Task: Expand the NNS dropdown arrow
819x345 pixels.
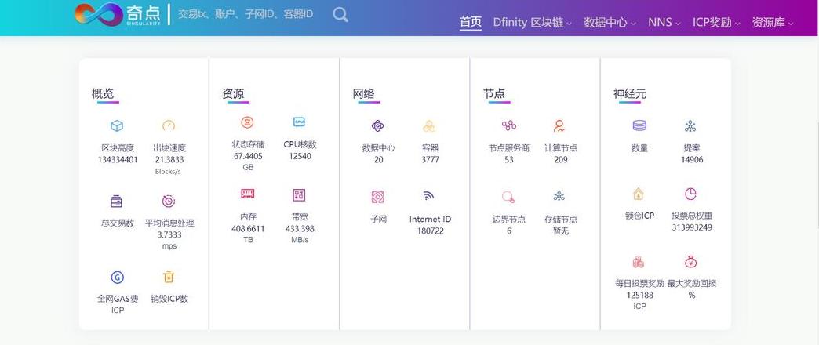Action: [678, 24]
